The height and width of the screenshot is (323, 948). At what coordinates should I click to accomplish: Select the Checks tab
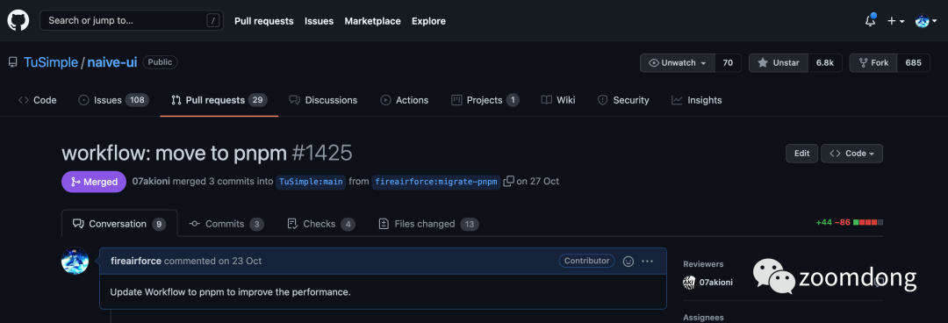320,224
